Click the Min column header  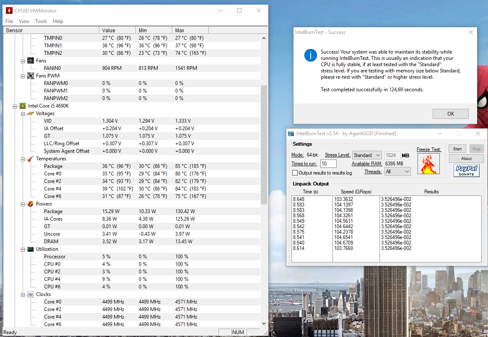click(154, 30)
